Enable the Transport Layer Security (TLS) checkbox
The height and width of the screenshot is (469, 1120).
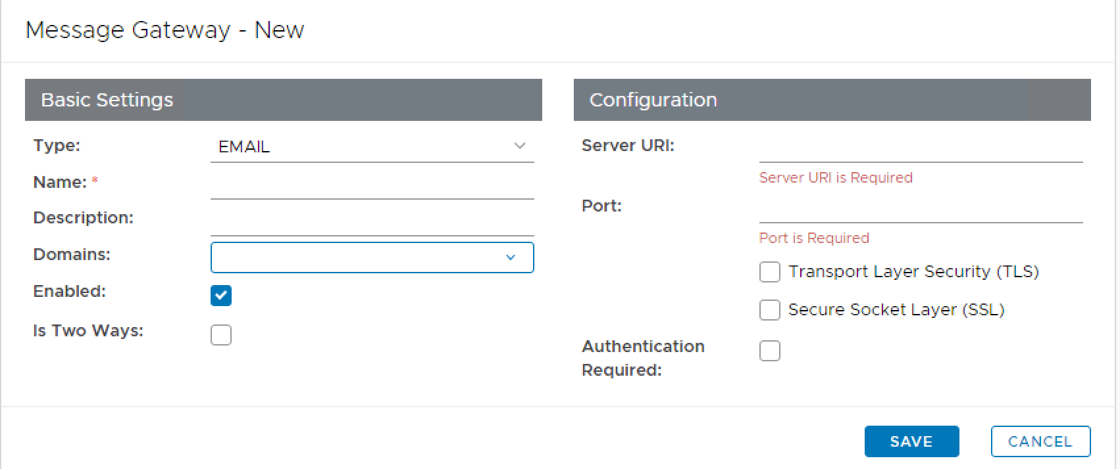pyautogui.click(x=769, y=272)
